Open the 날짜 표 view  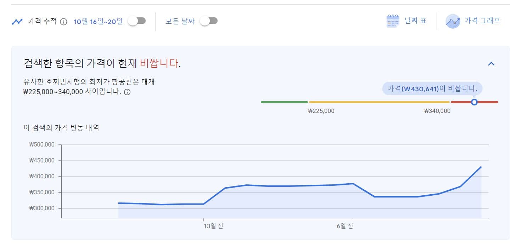click(415, 21)
